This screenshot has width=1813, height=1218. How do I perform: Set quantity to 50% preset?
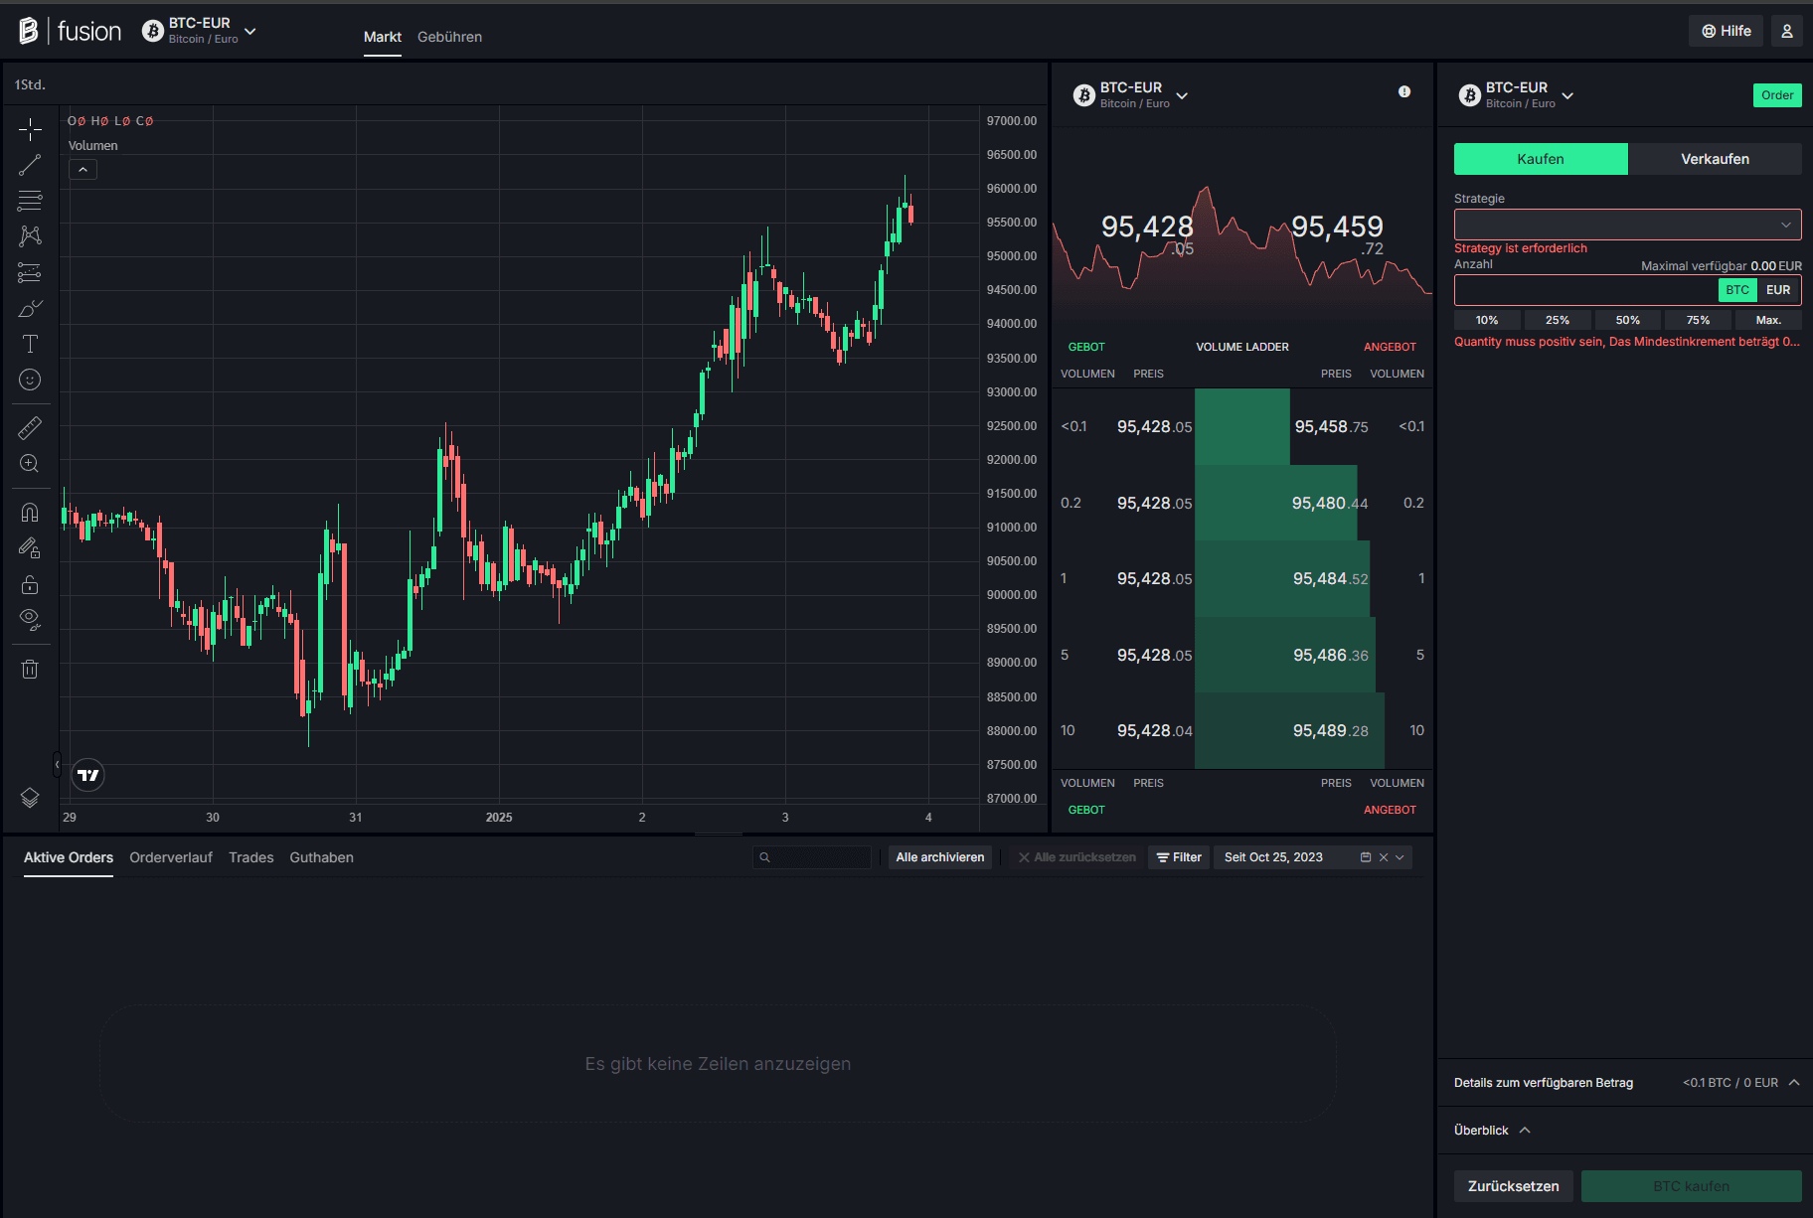tap(1627, 320)
